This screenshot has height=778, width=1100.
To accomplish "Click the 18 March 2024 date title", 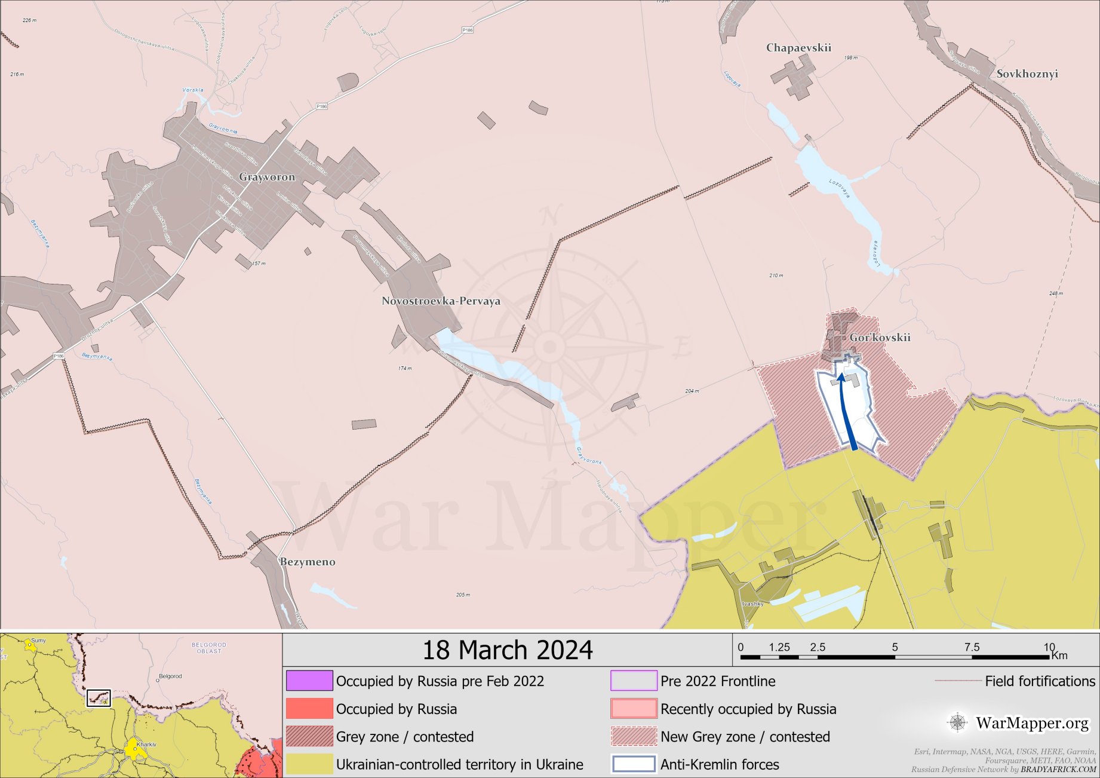I will [x=508, y=650].
